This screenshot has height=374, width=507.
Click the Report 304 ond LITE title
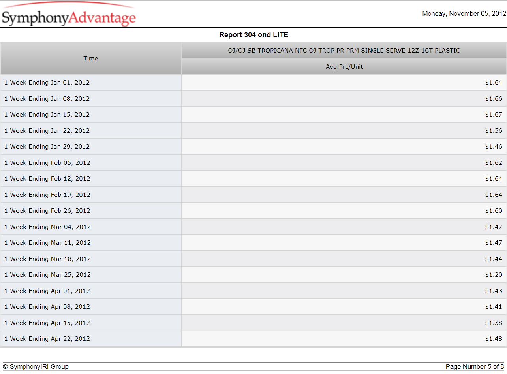click(x=253, y=35)
